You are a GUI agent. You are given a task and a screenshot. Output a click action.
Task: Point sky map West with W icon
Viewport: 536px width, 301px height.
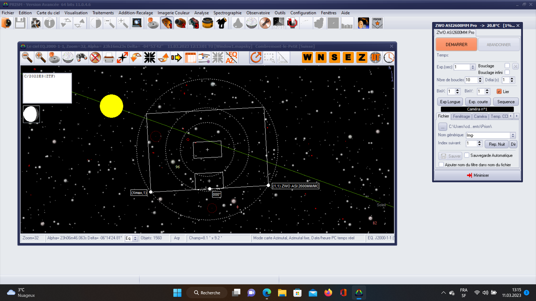click(307, 58)
